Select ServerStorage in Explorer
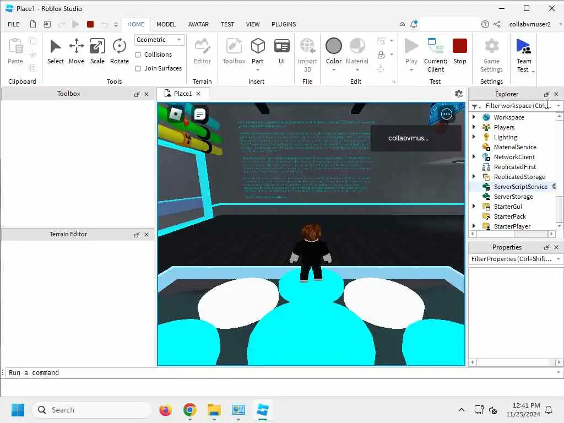 click(x=513, y=197)
